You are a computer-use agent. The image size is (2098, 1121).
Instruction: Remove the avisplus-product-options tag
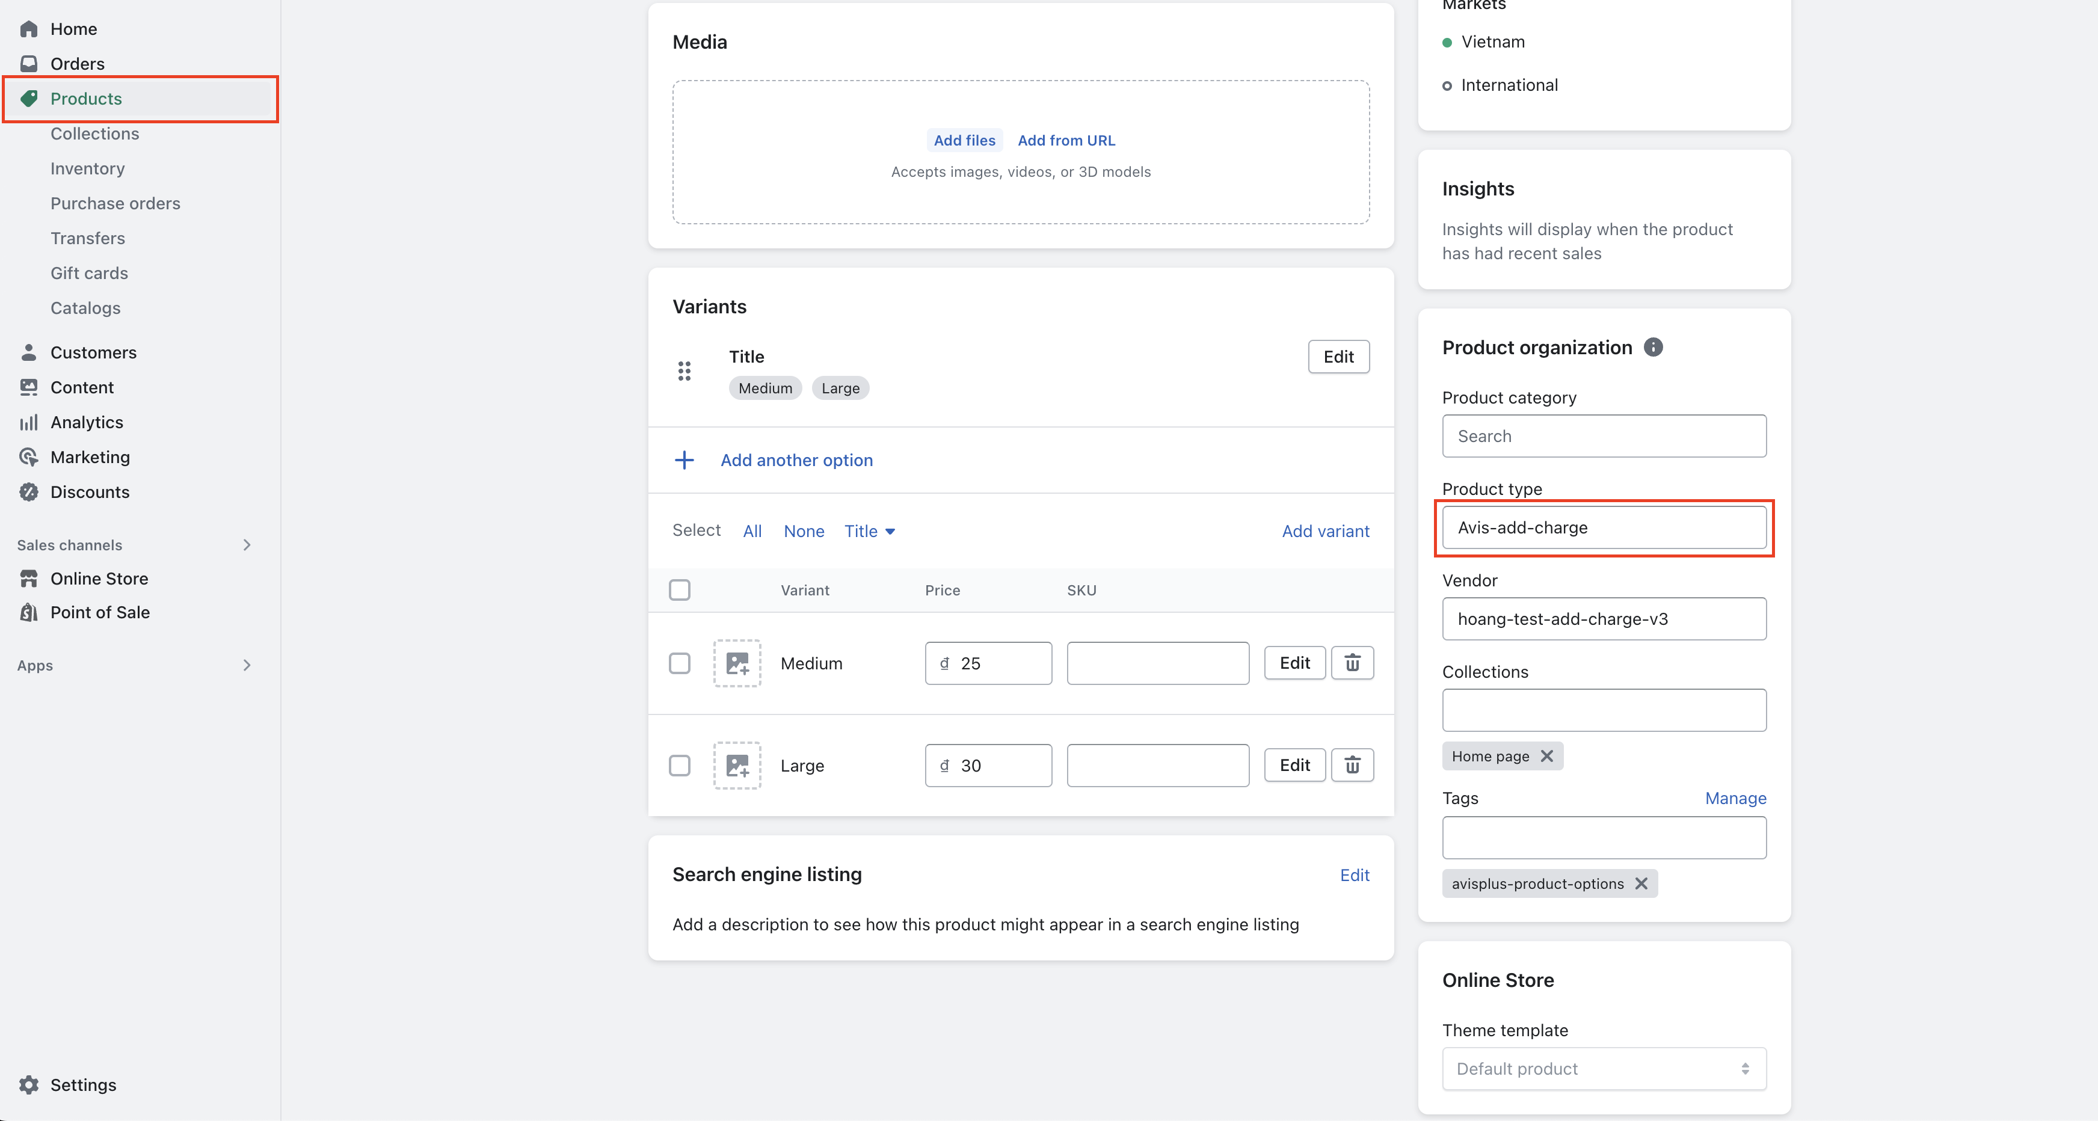pyautogui.click(x=1641, y=883)
